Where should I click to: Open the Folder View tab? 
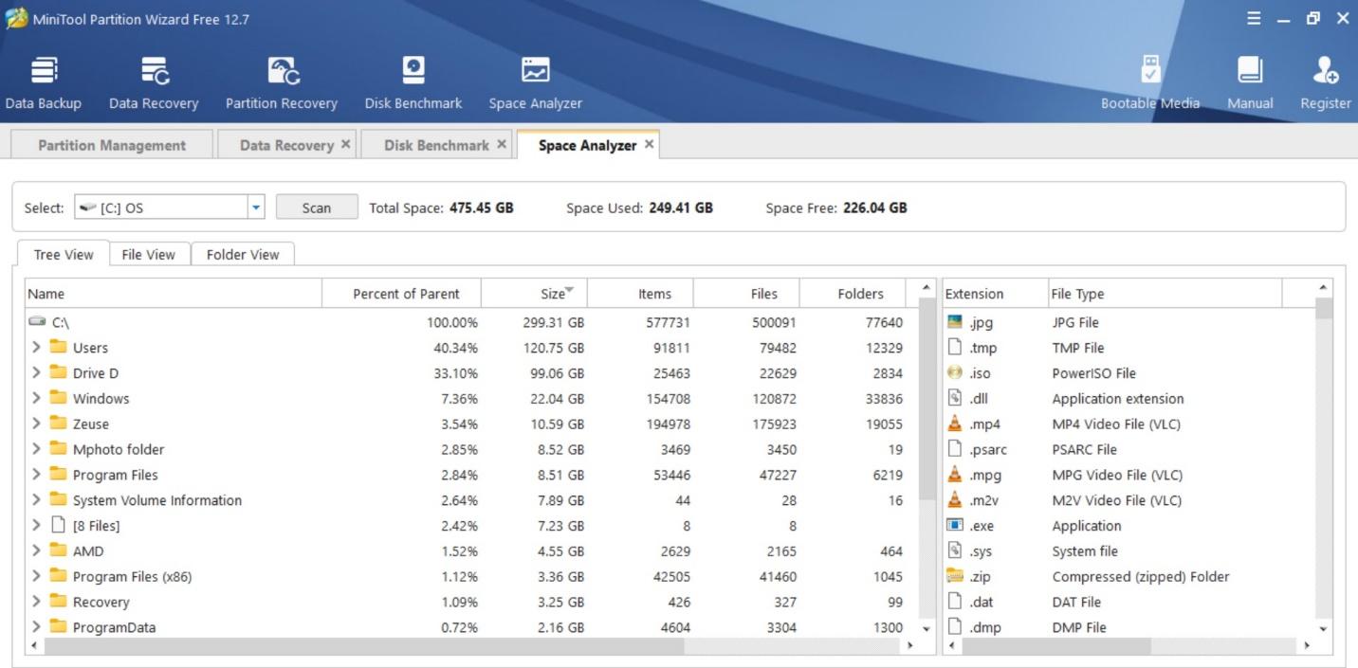[243, 254]
